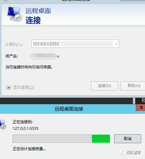Image resolution: width=145 pixels, height=159 pixels.
Task: Click the 远程桌面 连接 banner heading
Action: click(38, 16)
